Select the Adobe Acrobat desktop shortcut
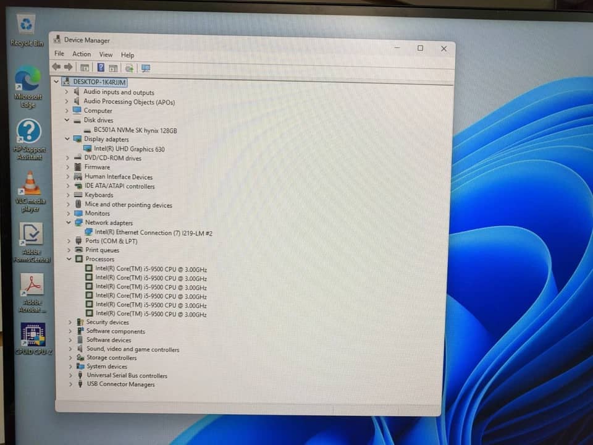This screenshot has height=445, width=593. coord(33,293)
